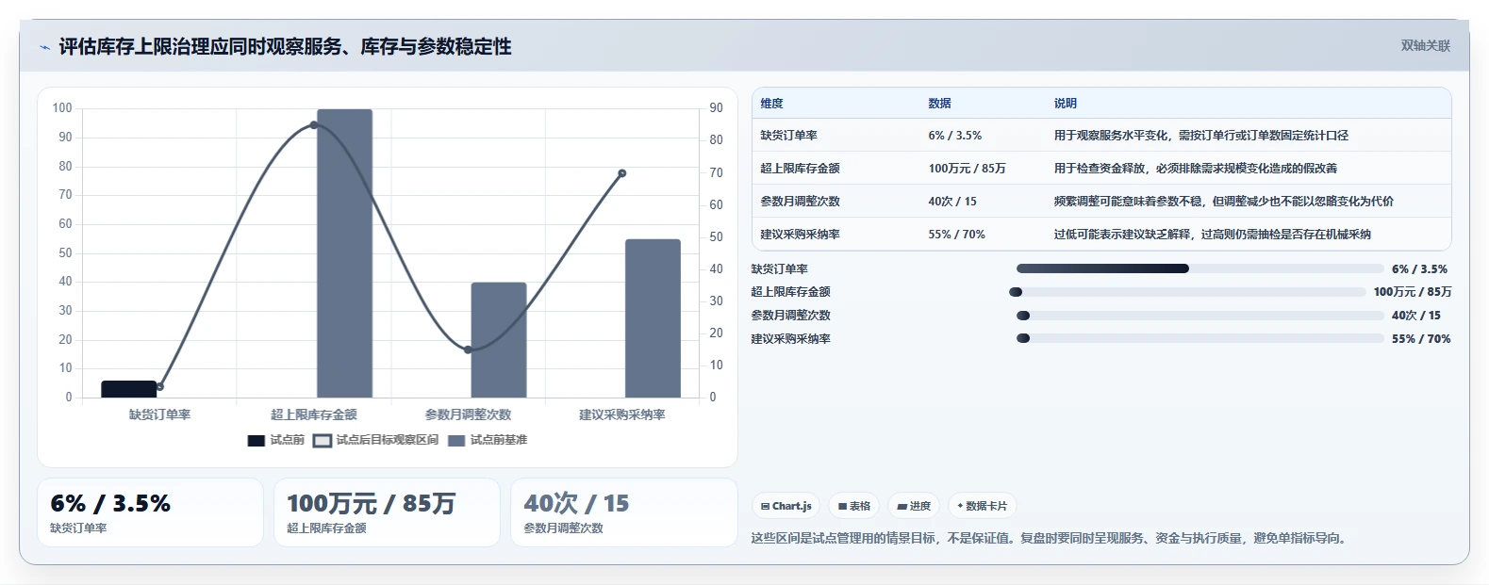Select the 表格 tag chip

tap(853, 506)
